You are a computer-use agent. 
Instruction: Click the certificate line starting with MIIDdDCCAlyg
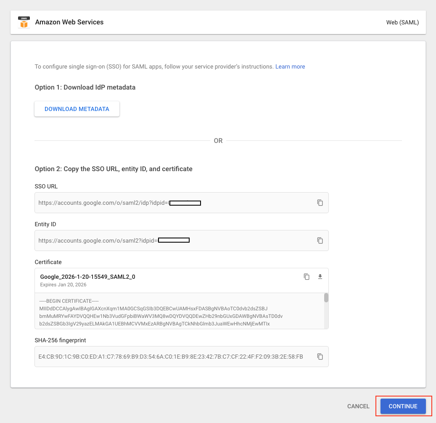[x=153, y=309]
